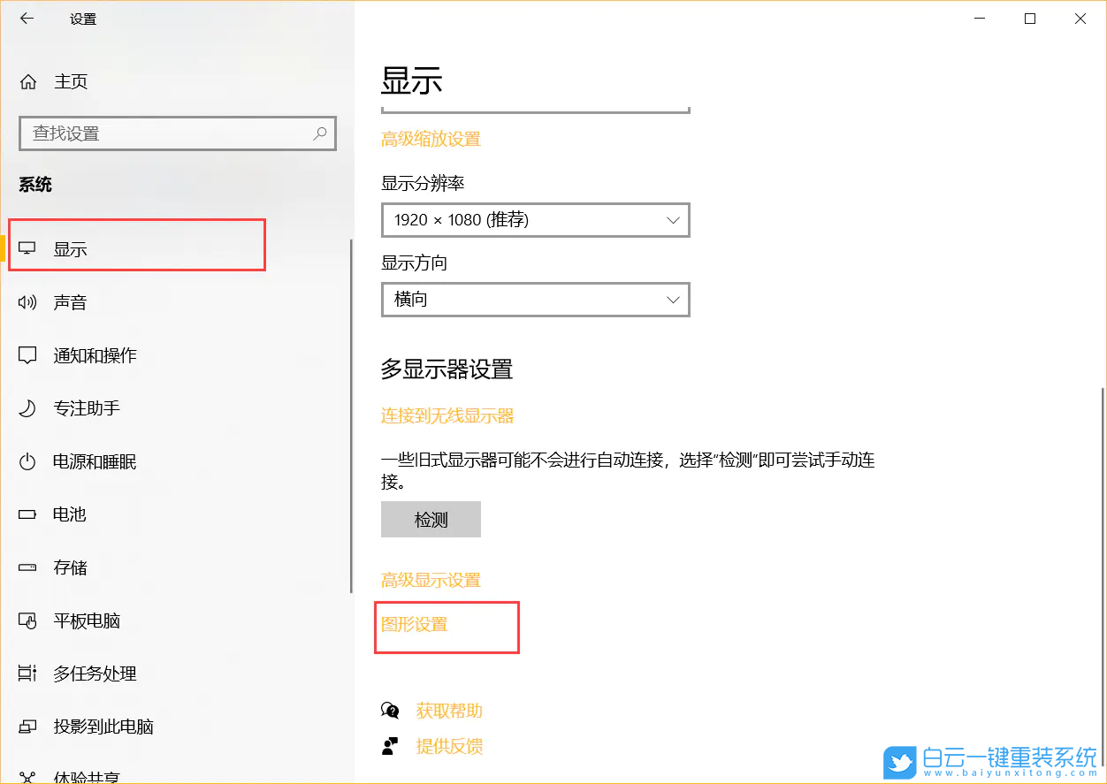Image resolution: width=1107 pixels, height=784 pixels.
Task: Open 高级显示设置 link
Action: (431, 579)
